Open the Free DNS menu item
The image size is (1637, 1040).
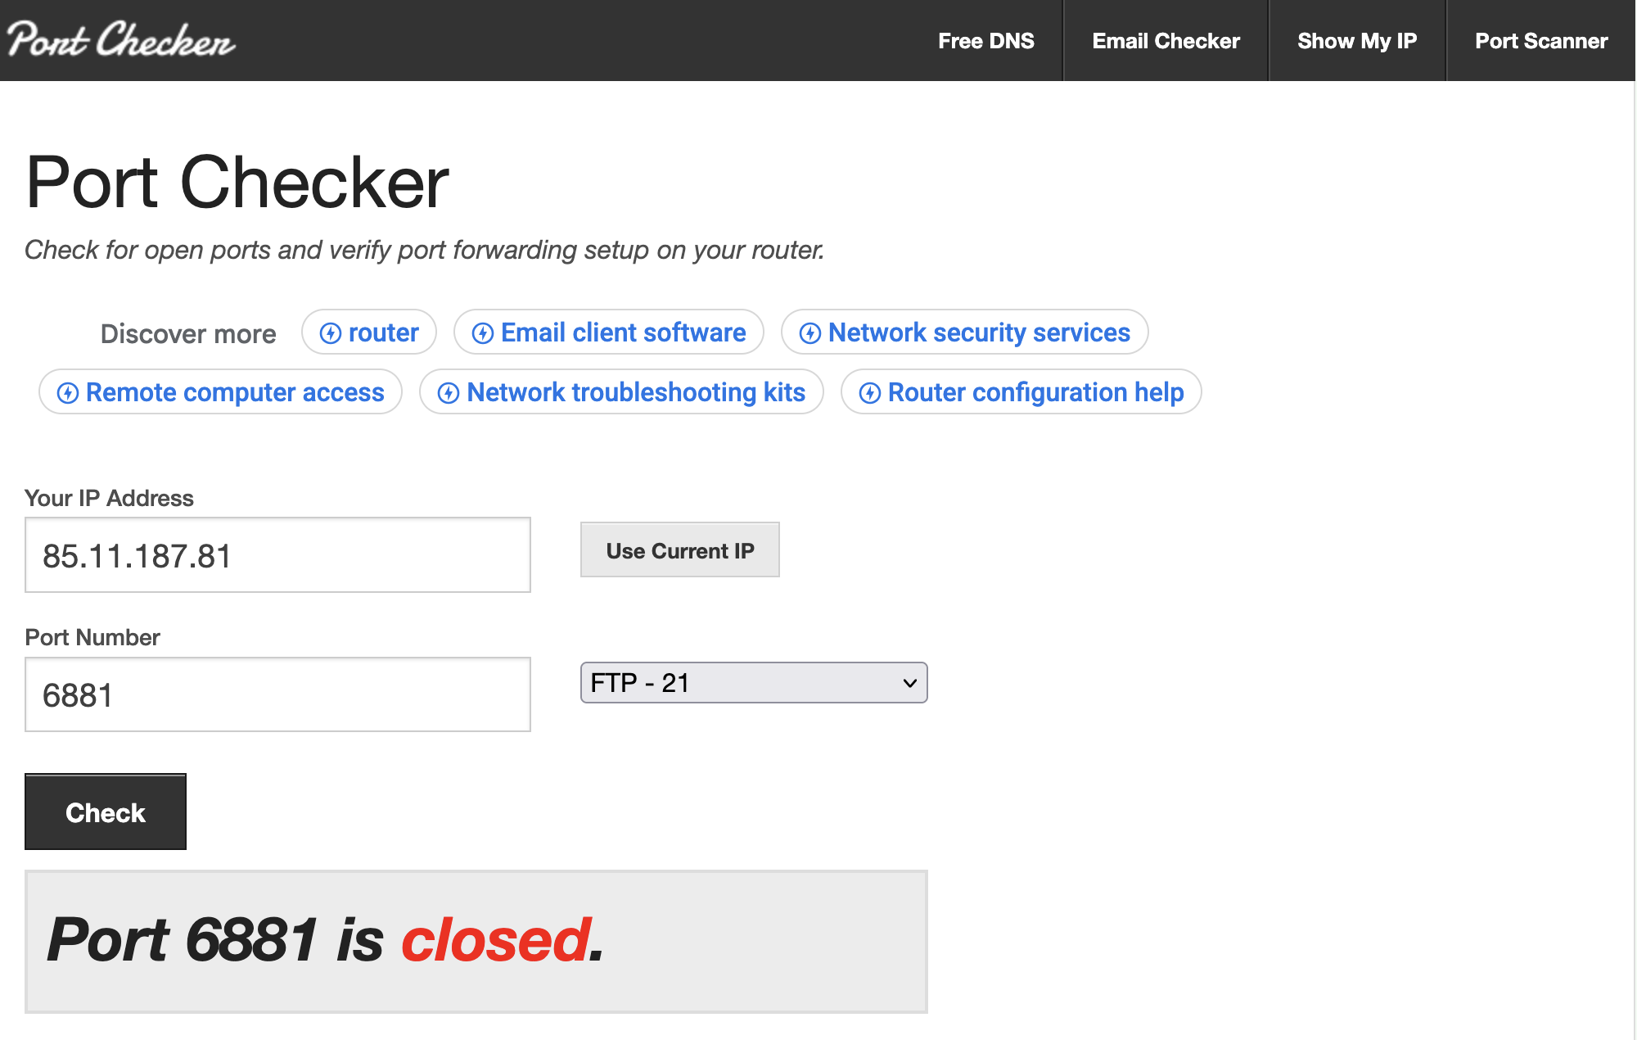coord(985,41)
